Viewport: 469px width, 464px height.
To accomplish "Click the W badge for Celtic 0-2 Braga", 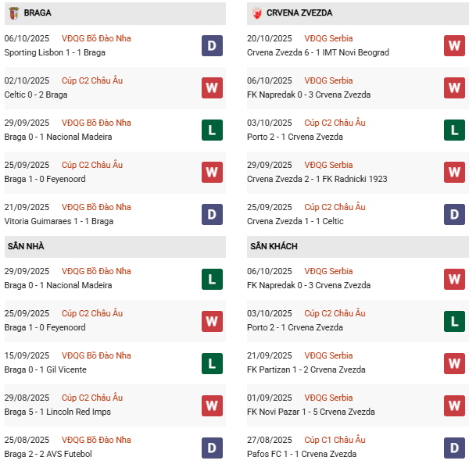I will pyautogui.click(x=212, y=88).
